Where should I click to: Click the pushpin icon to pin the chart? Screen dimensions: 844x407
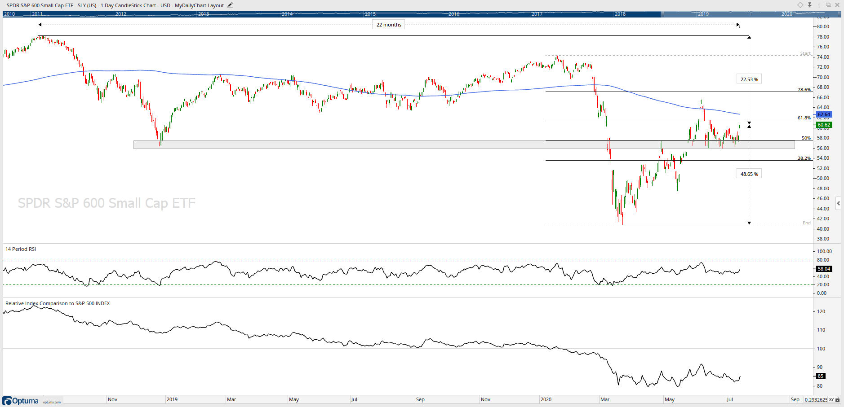pos(809,5)
